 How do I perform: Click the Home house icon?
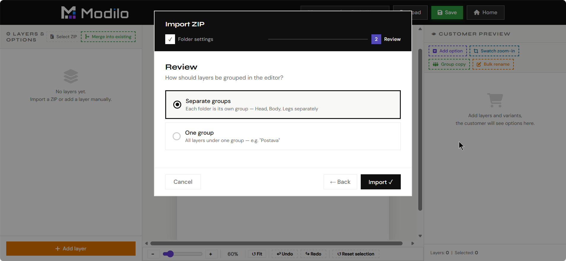477,12
